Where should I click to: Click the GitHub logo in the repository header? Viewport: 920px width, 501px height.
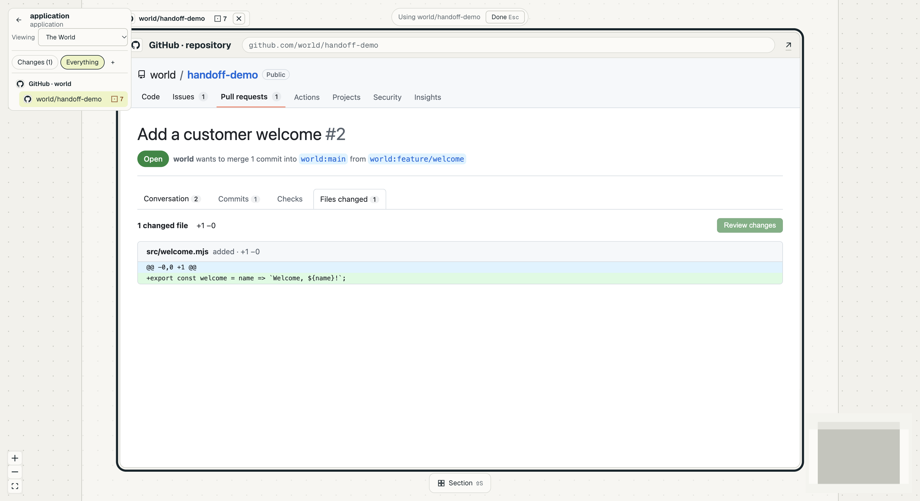[x=136, y=45]
